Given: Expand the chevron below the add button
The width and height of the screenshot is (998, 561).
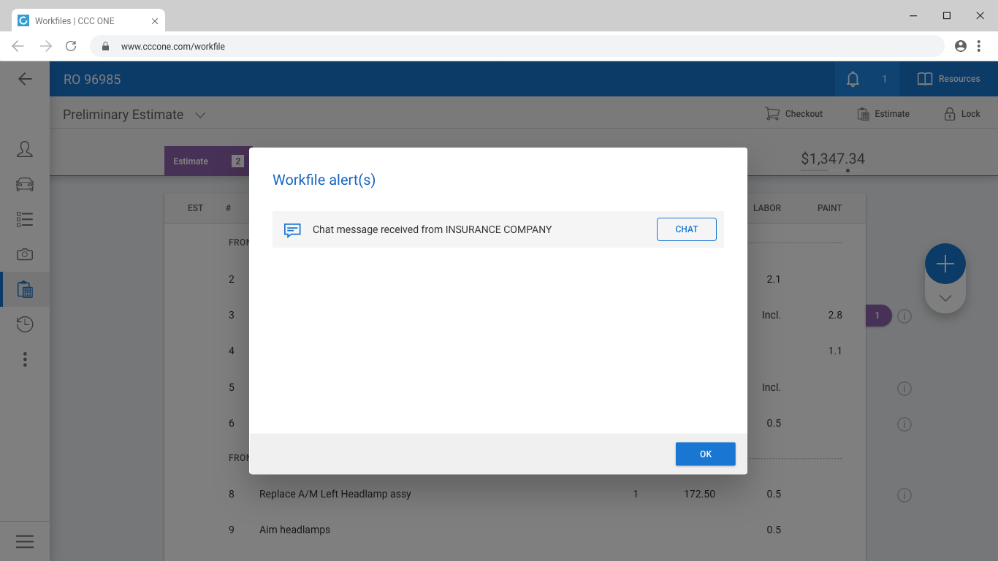Looking at the screenshot, I should [x=945, y=298].
